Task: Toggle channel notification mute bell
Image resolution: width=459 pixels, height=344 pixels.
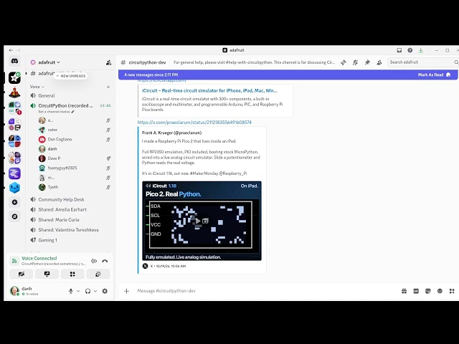Action: [355, 62]
